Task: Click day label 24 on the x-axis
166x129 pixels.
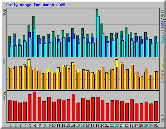Action: 122,125
